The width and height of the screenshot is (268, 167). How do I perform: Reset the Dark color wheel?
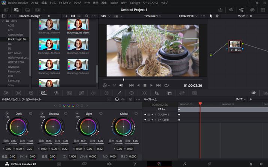coord(30,114)
